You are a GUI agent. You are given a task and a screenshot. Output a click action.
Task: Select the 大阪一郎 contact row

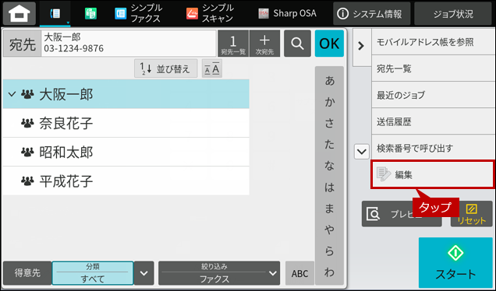(126, 94)
